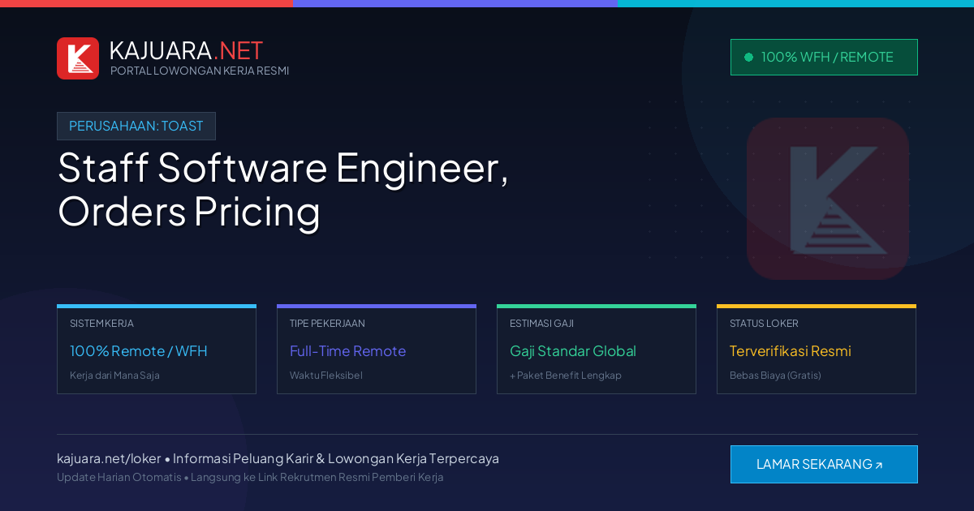974x511 pixels.
Task: Click the Staff Software Engineer, Orders Pricing title
Action: (283, 190)
